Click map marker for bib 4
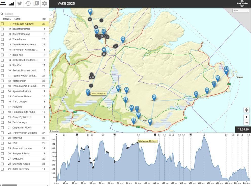 (91, 86)
